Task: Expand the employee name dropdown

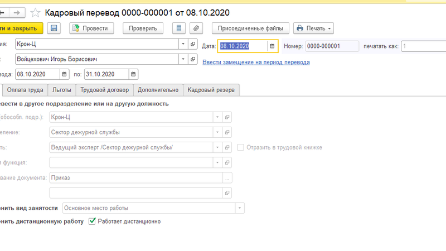Action: coord(183,59)
